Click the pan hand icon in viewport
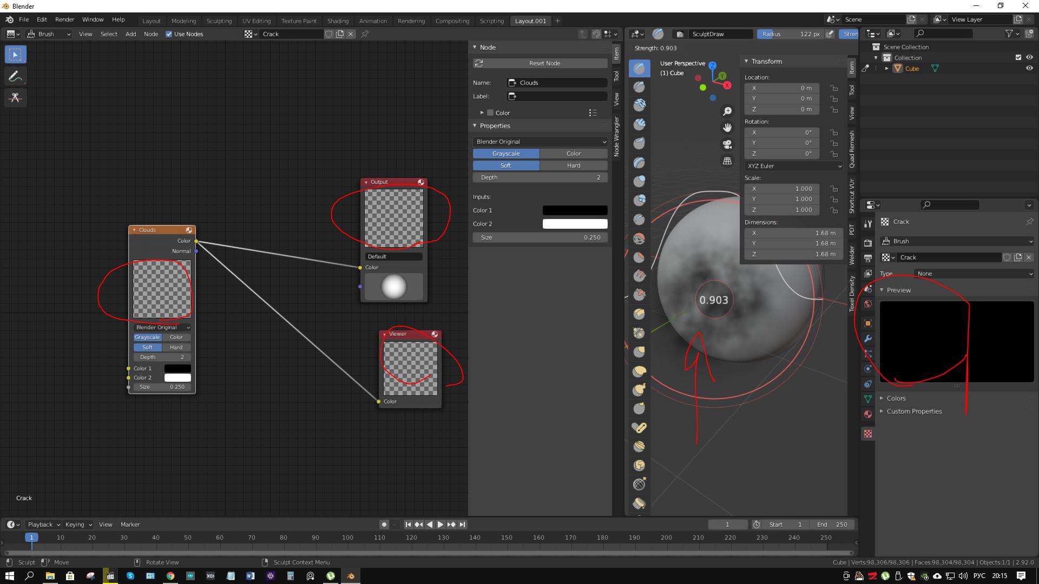 tap(727, 128)
